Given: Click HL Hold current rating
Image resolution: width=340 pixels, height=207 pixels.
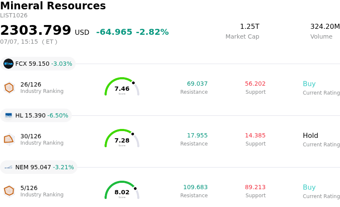Looking at the screenshot, I should click(311, 135).
